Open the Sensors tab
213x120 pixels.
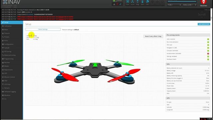click(x=12, y=88)
